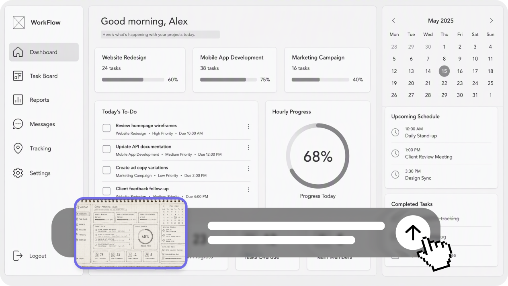
Task: Click the clock icon beside Client Review Meeting
Action: pos(395,153)
